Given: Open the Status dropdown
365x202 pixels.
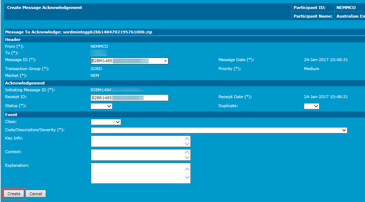Looking at the screenshot, I should (x=102, y=106).
